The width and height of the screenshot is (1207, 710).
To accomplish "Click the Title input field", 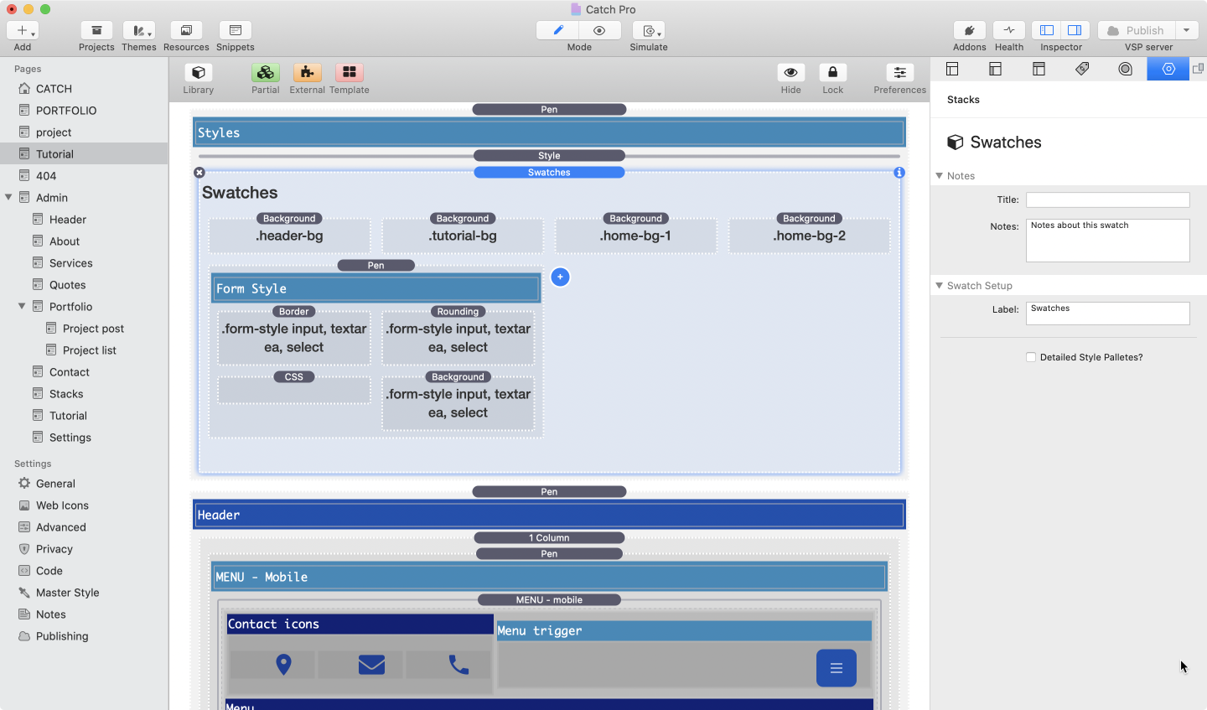I will 1107,200.
